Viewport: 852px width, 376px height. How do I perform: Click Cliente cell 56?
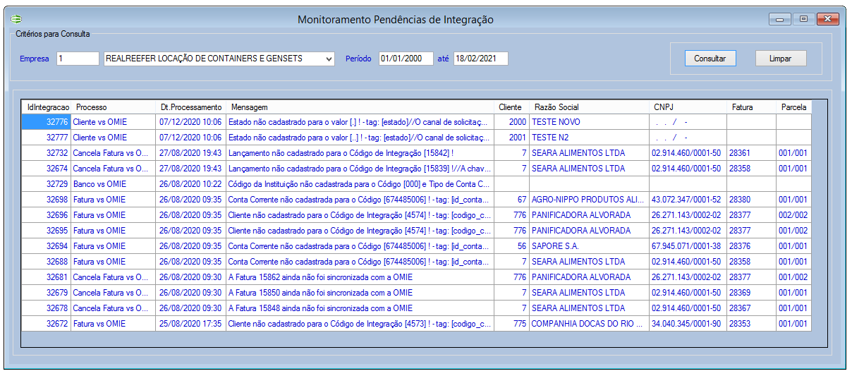(512, 246)
